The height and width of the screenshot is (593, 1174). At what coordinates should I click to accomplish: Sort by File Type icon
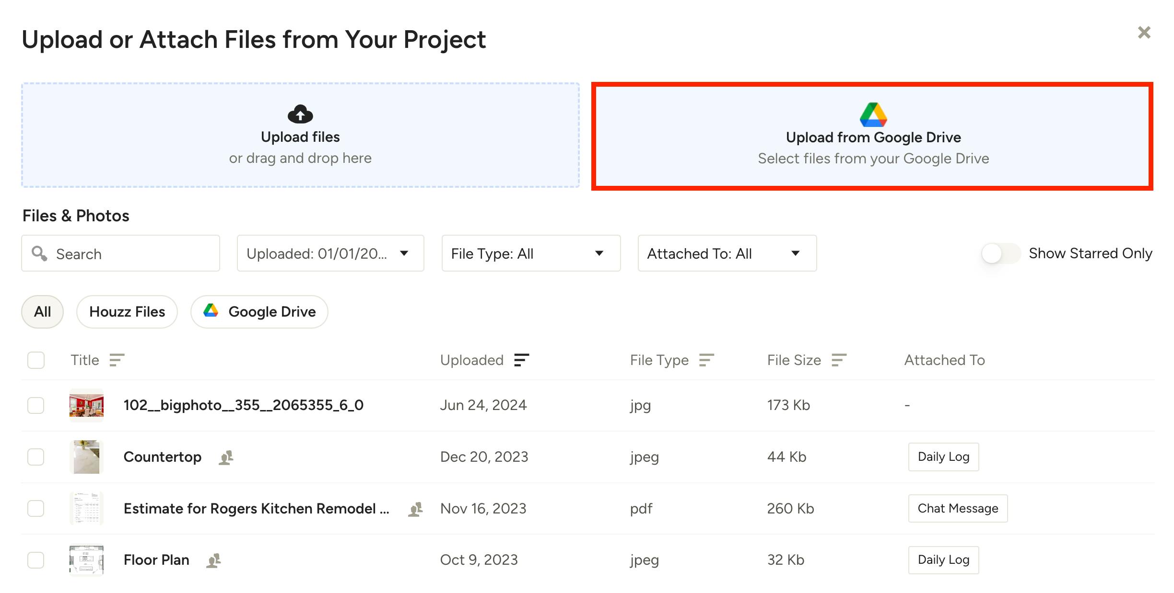coord(706,360)
